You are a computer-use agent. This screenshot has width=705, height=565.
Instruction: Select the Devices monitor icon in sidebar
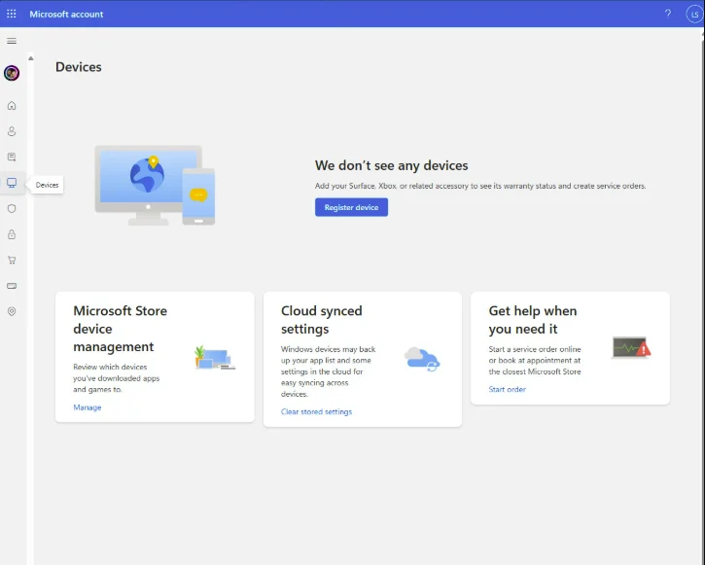[x=12, y=183]
